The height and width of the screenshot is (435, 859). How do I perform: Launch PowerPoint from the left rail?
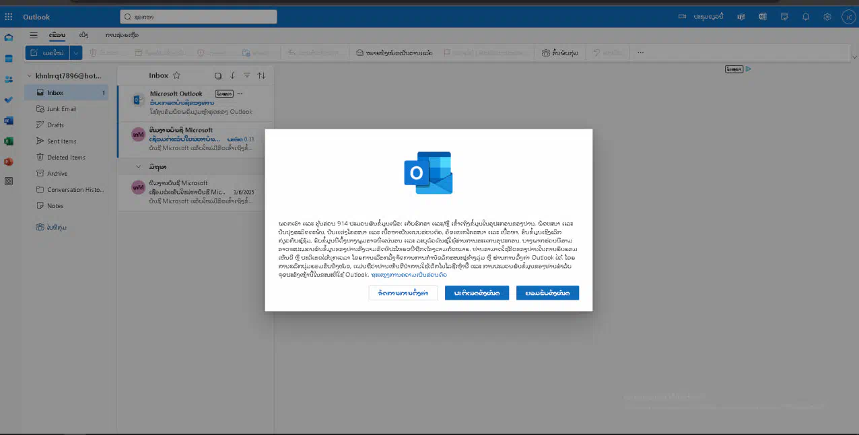(9, 162)
